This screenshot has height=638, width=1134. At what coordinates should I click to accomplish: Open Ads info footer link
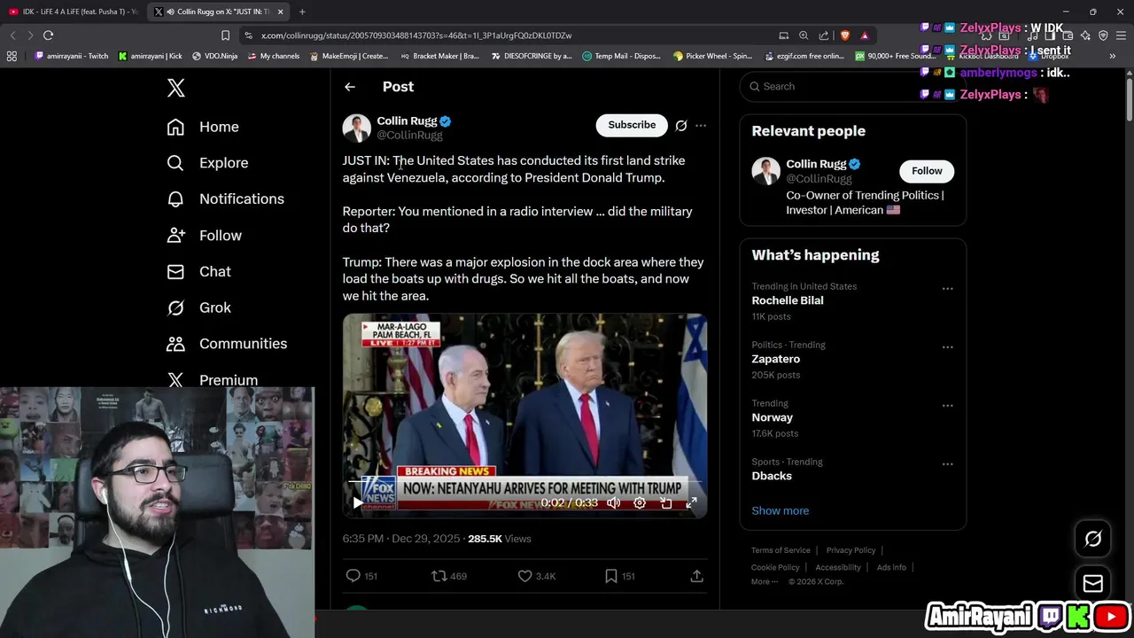point(891,567)
